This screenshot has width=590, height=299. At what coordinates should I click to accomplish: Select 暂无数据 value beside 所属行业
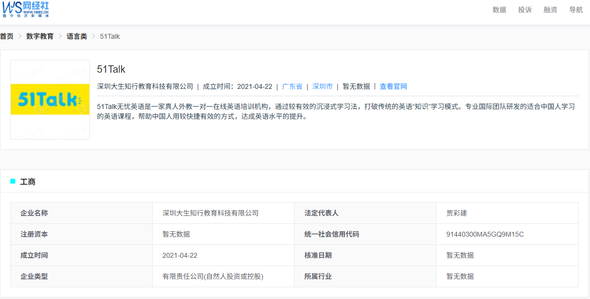click(460, 276)
